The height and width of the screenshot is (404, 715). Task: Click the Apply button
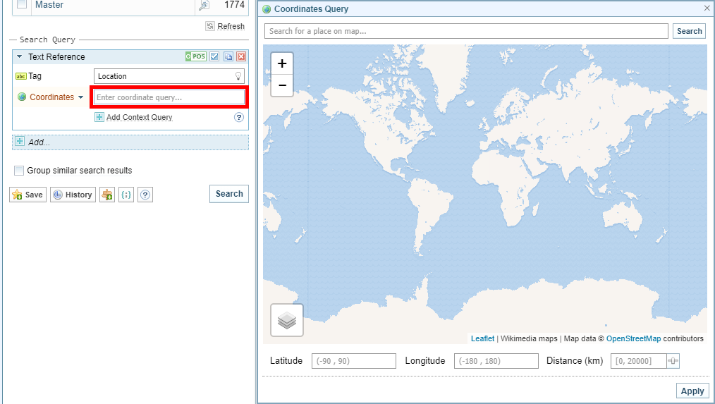(x=692, y=391)
